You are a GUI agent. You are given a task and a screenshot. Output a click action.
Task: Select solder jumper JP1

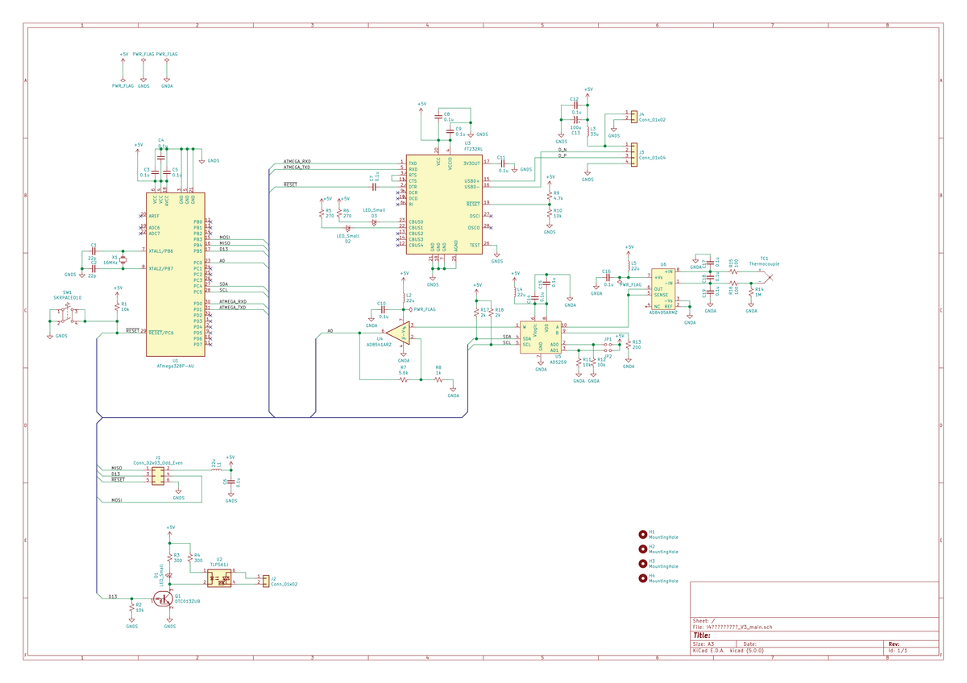[x=610, y=344]
